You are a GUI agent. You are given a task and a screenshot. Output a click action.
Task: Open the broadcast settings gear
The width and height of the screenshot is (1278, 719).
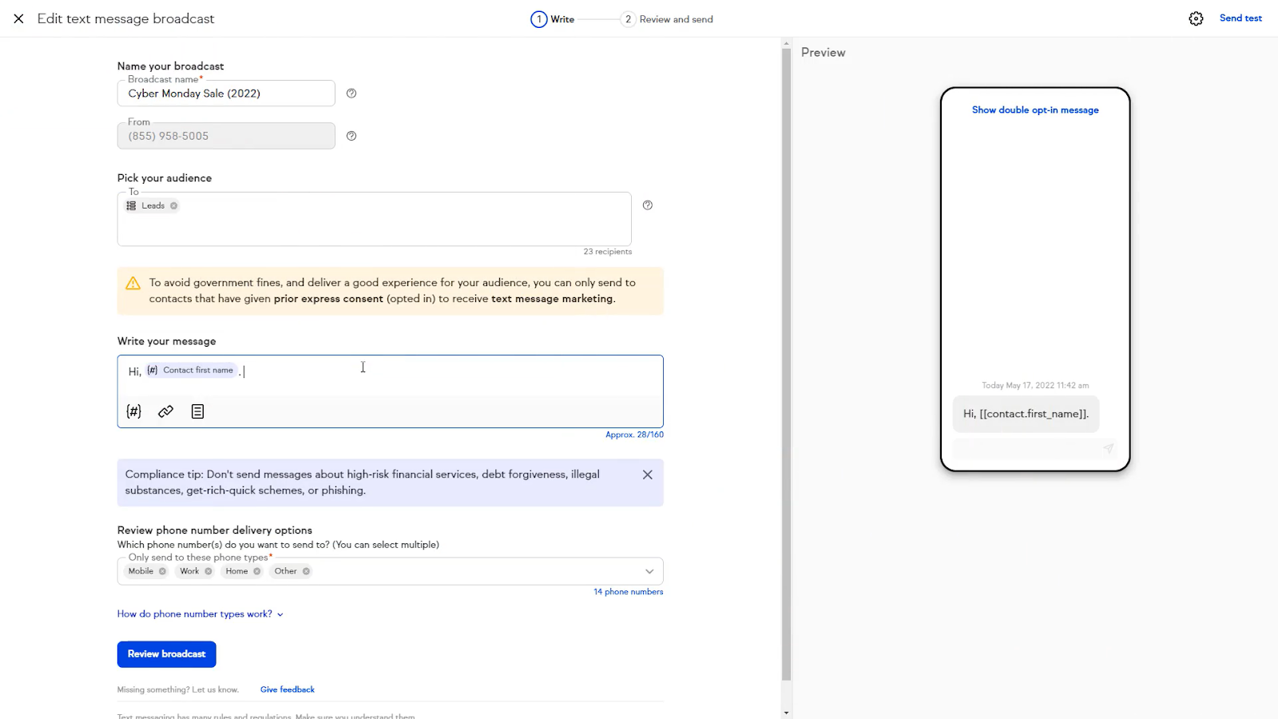[1196, 18]
